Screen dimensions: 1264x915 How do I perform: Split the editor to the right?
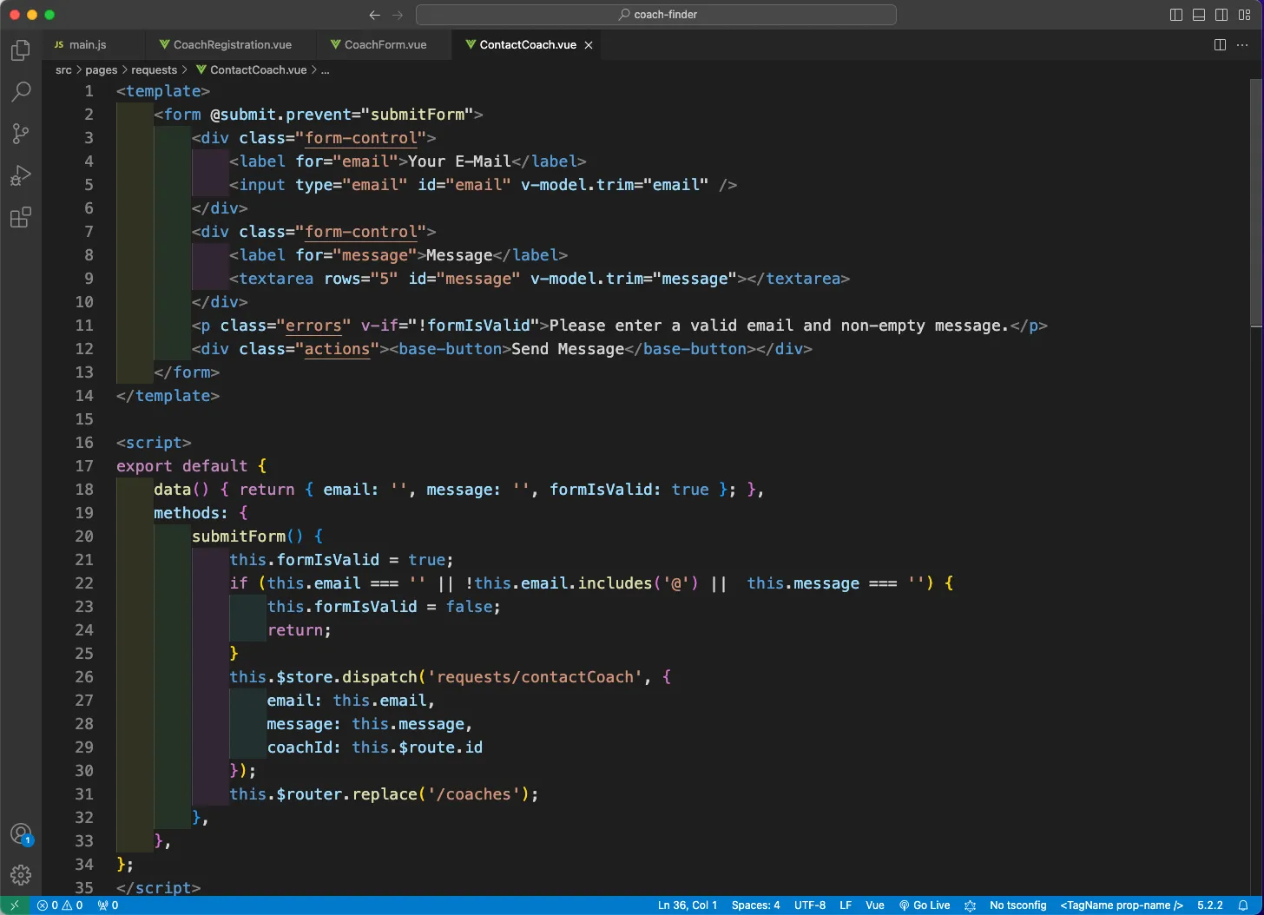click(1220, 44)
